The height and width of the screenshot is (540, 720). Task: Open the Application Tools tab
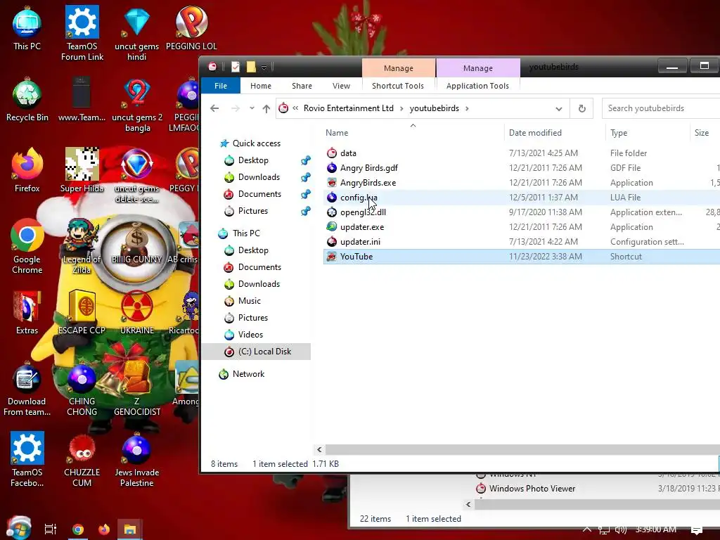[x=477, y=86]
